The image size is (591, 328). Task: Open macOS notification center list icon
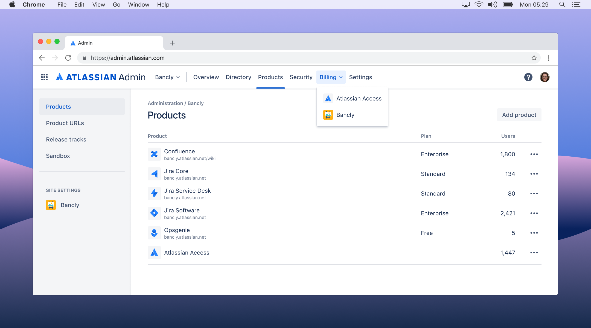coord(576,4)
